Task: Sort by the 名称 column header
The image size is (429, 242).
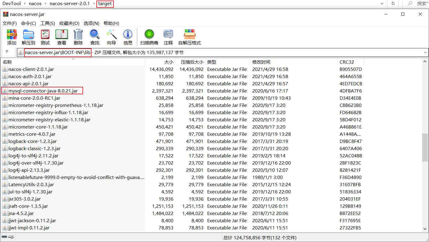Action: pos(73,62)
